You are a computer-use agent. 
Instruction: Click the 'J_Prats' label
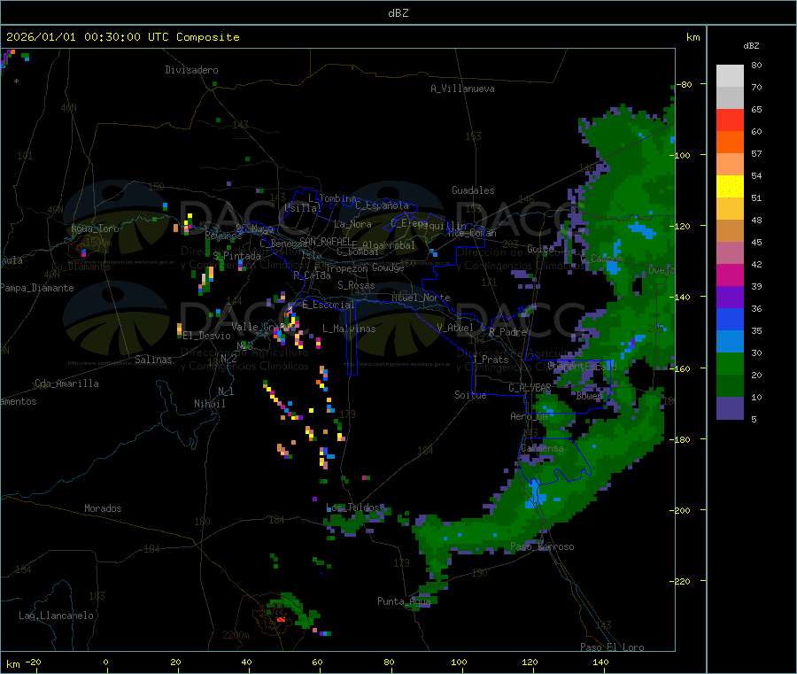pos(490,360)
